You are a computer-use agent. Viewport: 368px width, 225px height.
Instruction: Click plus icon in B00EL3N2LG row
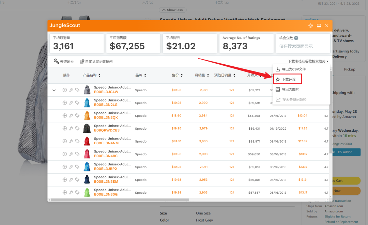pyautogui.click(x=64, y=103)
